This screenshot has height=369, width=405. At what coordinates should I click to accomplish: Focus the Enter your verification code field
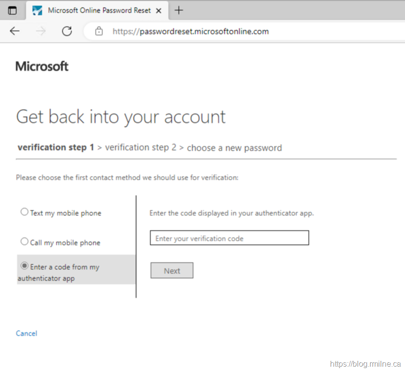tap(229, 238)
